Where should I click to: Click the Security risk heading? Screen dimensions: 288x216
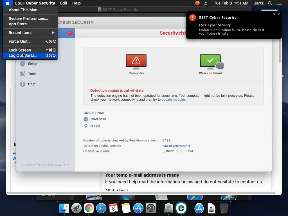173,33
